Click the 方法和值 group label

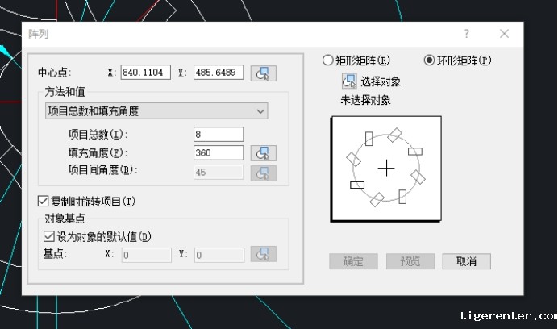pos(65,92)
